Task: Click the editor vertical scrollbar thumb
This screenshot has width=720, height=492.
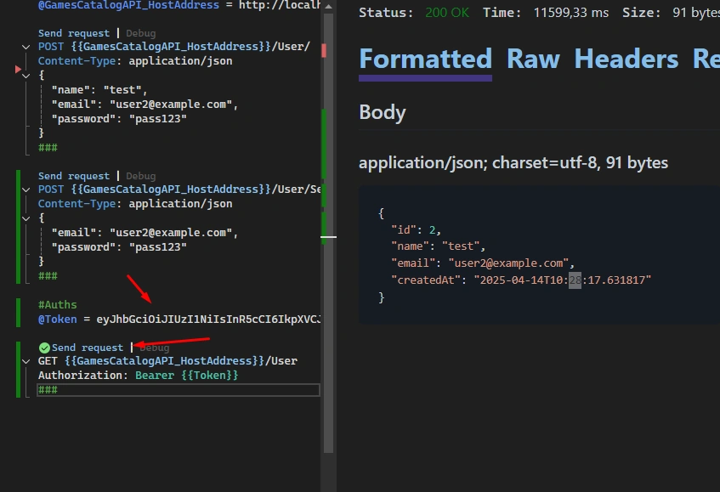Action: tap(328, 233)
